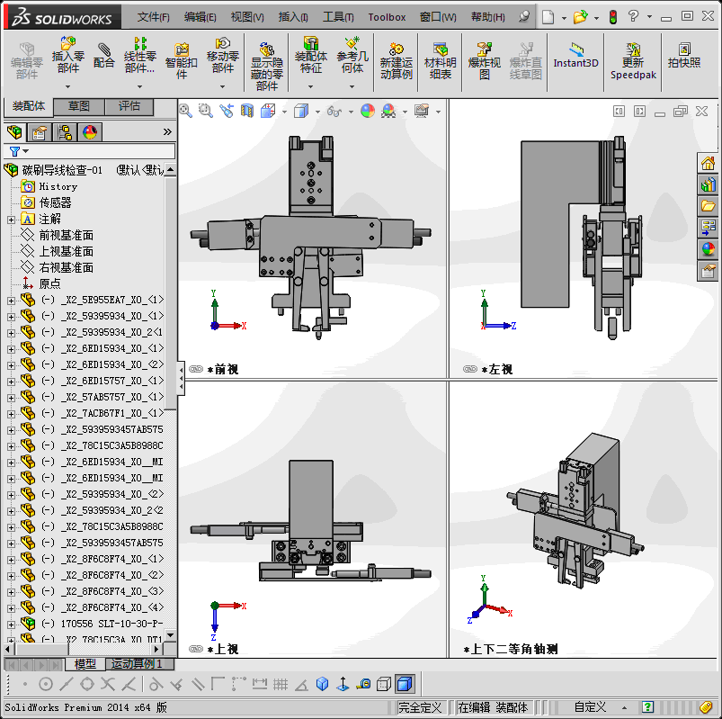Open 编辑(E) menu
The width and height of the screenshot is (722, 719).
point(200,17)
